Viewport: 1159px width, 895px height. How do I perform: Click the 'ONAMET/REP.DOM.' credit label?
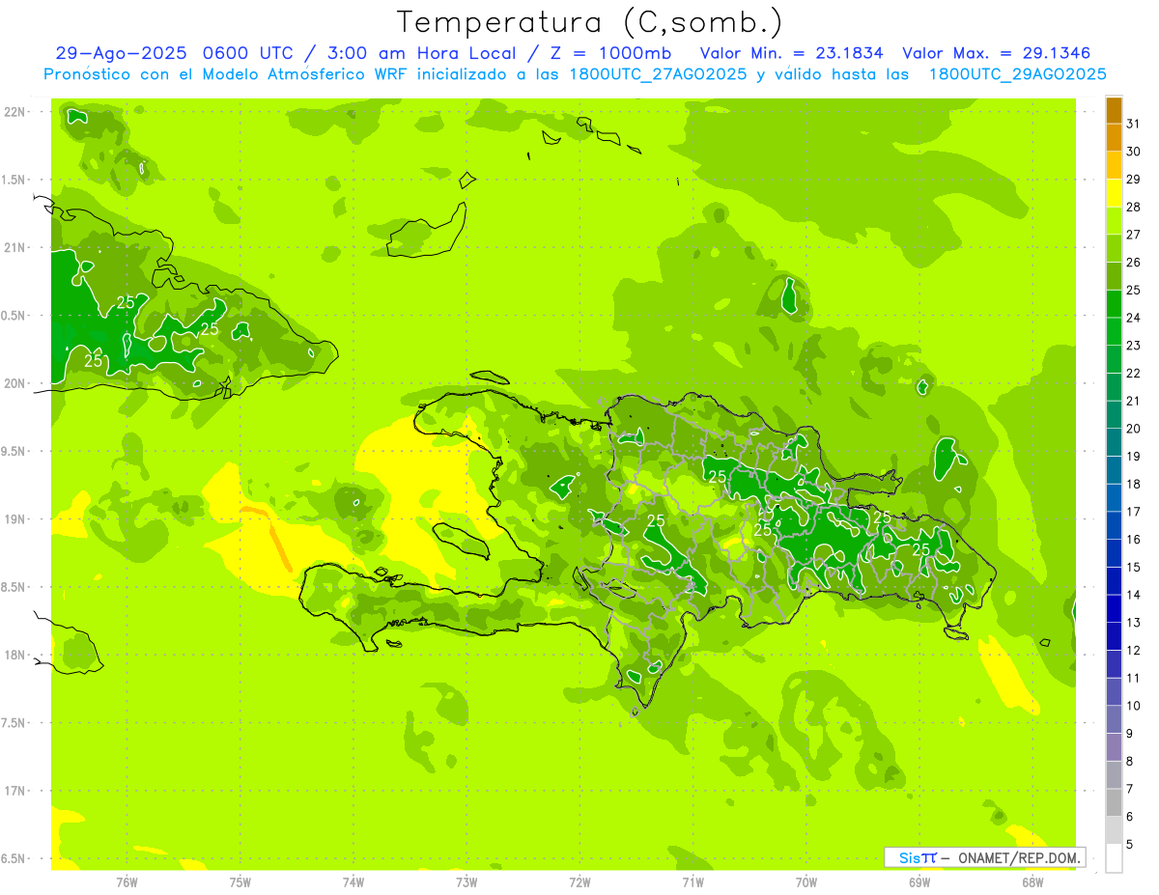pos(1020,857)
